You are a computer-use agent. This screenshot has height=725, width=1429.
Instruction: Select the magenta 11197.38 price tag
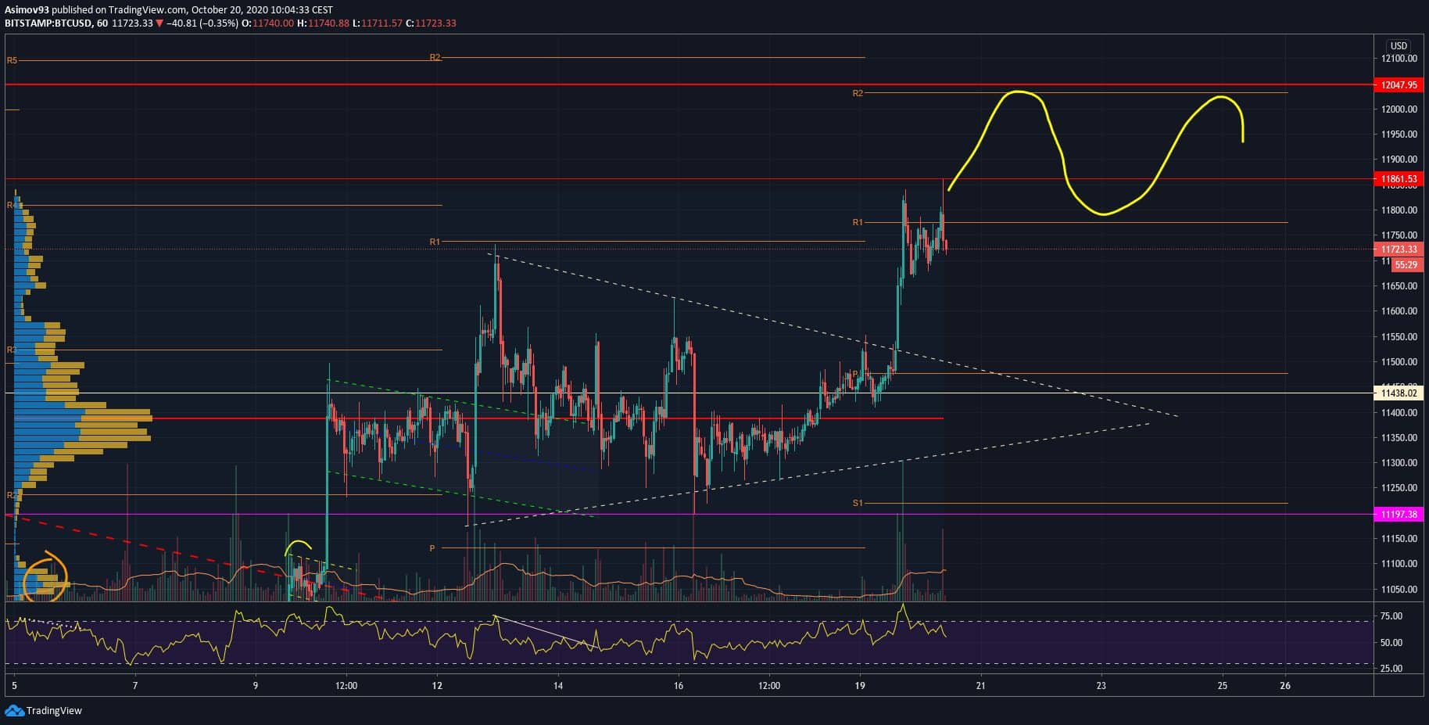[1399, 514]
